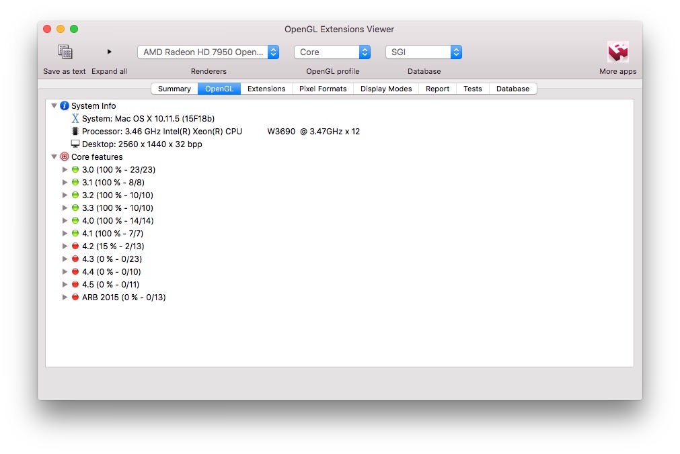This screenshot has height=454, width=680.
Task: Click green status dot for 3.2
Action: coord(75,195)
